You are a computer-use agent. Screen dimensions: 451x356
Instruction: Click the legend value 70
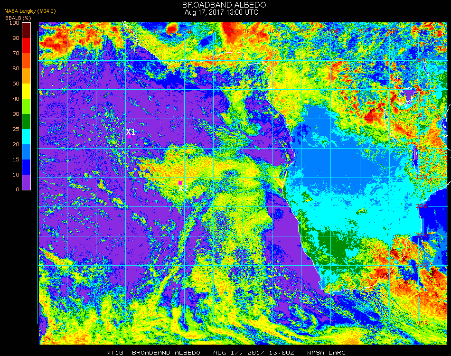(x=16, y=53)
